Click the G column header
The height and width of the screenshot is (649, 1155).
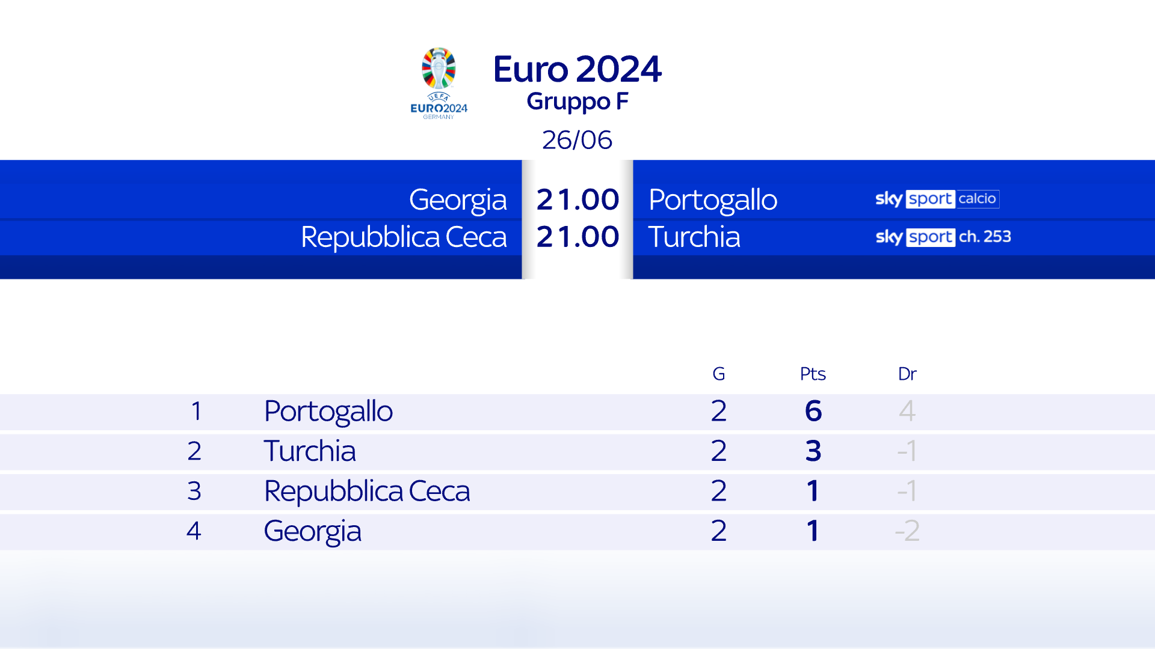718,374
